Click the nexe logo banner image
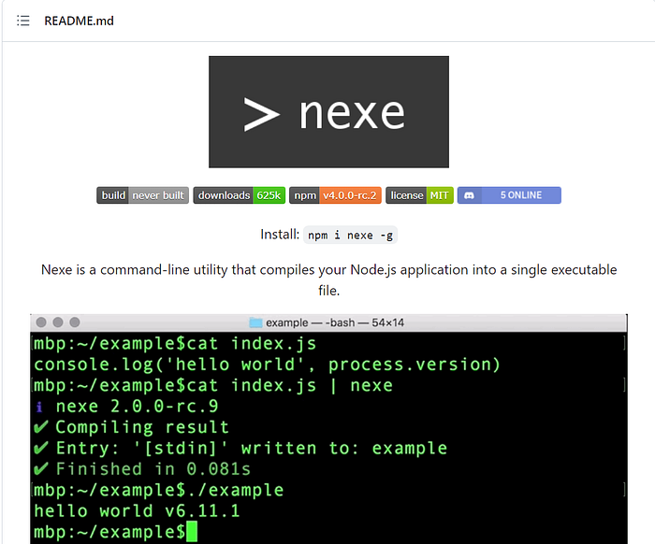The height and width of the screenshot is (544, 655). pos(328,112)
